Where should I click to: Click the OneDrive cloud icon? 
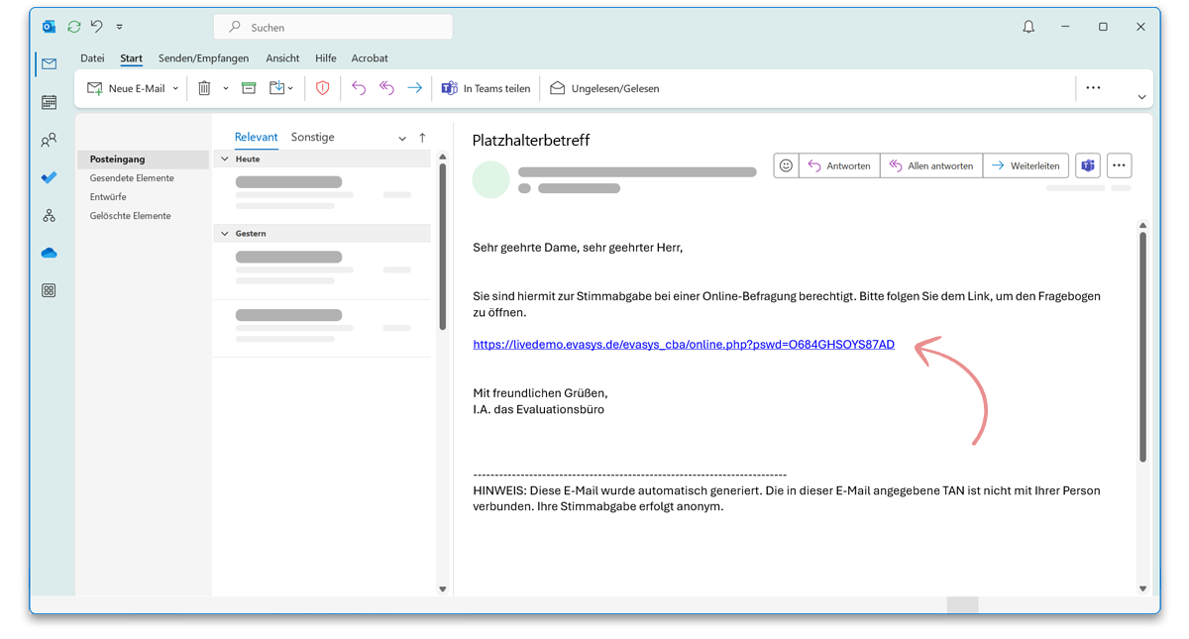tap(49, 254)
